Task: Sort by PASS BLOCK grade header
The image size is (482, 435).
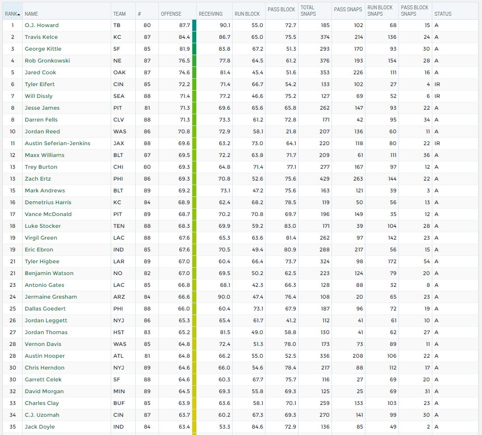Action: [x=281, y=9]
